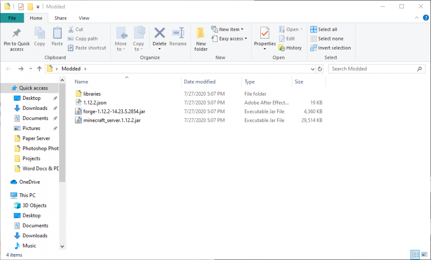Image resolution: width=431 pixels, height=260 pixels.
Task: Open the Easy access dropdown
Action: point(230,39)
